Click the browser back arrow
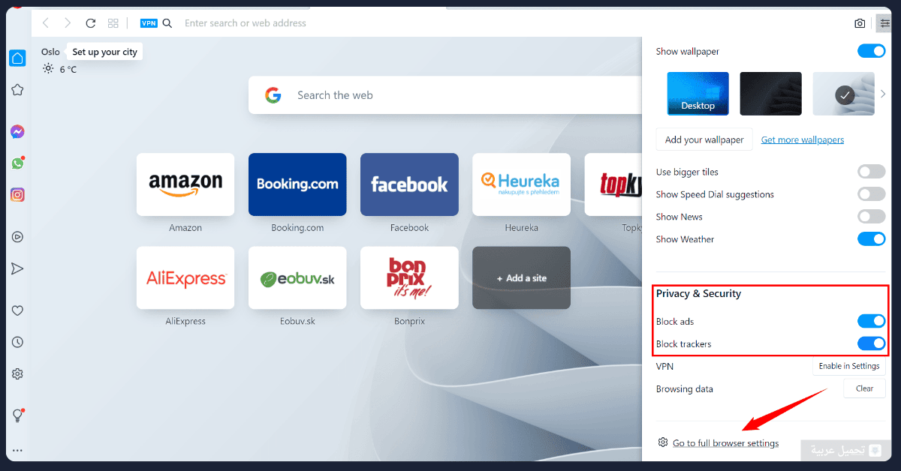 [46, 23]
